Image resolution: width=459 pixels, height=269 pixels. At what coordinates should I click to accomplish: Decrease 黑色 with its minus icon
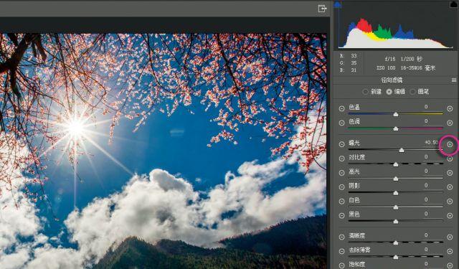click(x=341, y=216)
